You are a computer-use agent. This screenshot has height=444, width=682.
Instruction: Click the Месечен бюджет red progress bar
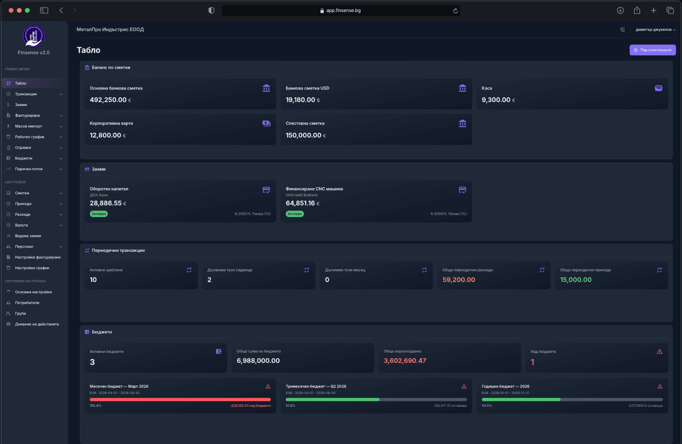(180, 400)
